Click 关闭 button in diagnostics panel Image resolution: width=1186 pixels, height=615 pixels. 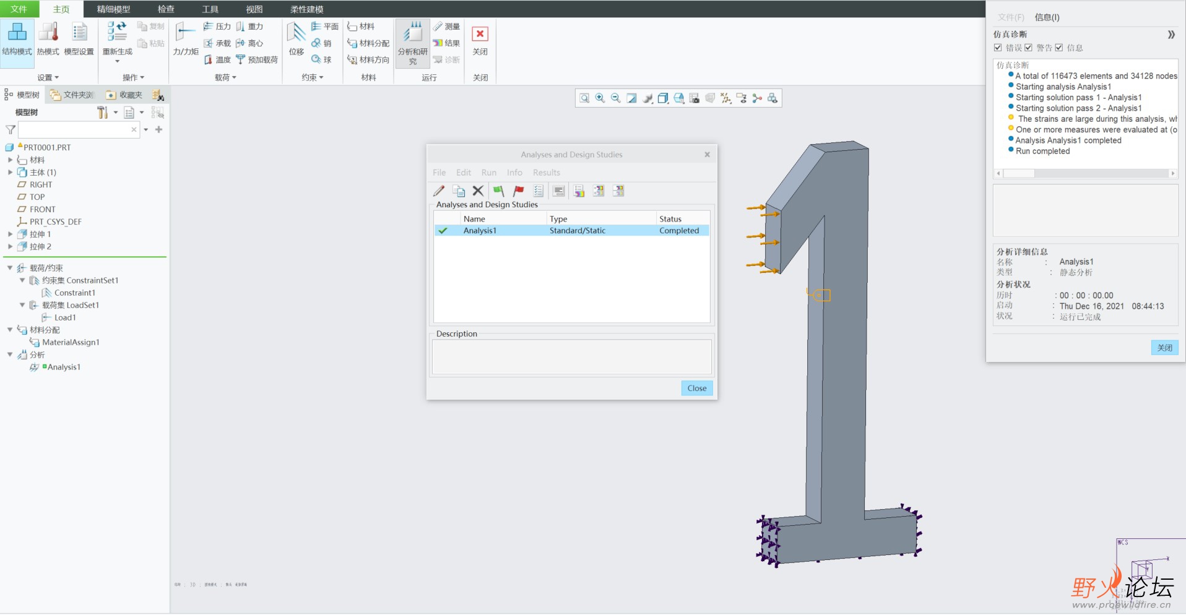click(x=1165, y=348)
